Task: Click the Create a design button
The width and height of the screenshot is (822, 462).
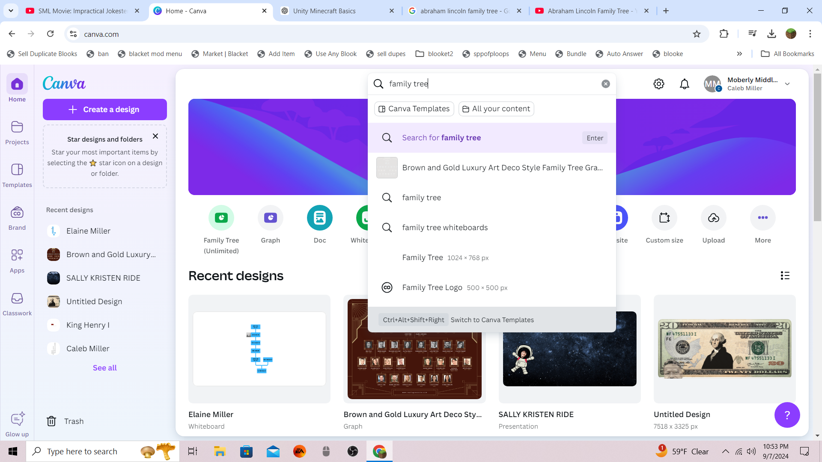Action: (105, 110)
